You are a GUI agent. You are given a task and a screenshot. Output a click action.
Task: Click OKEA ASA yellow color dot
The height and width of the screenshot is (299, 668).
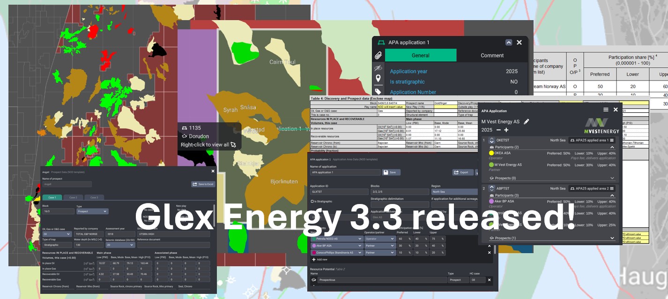(491, 153)
